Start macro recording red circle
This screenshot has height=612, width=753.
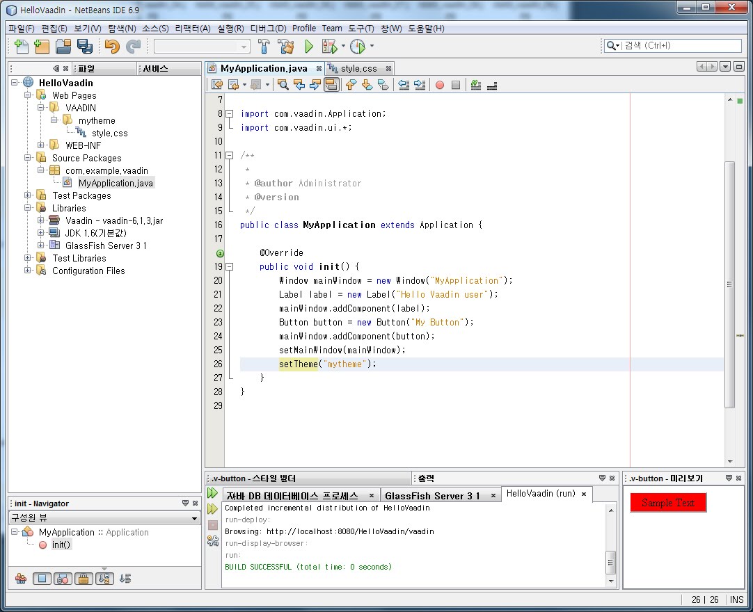click(439, 85)
